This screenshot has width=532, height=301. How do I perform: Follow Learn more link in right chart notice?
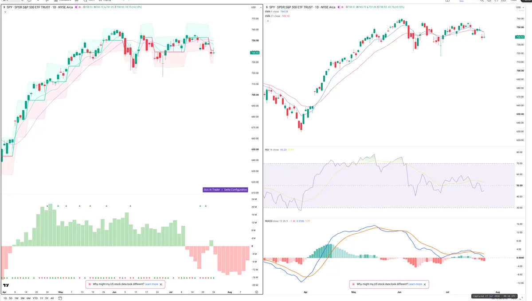click(415, 284)
